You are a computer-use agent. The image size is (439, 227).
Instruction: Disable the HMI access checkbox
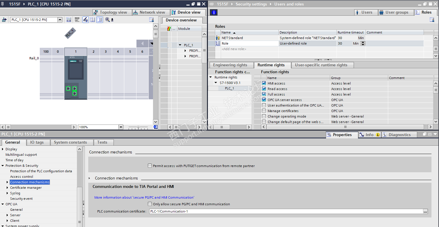tap(264, 83)
